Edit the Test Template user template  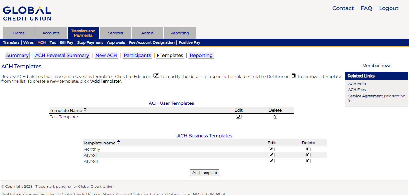pos(238,117)
